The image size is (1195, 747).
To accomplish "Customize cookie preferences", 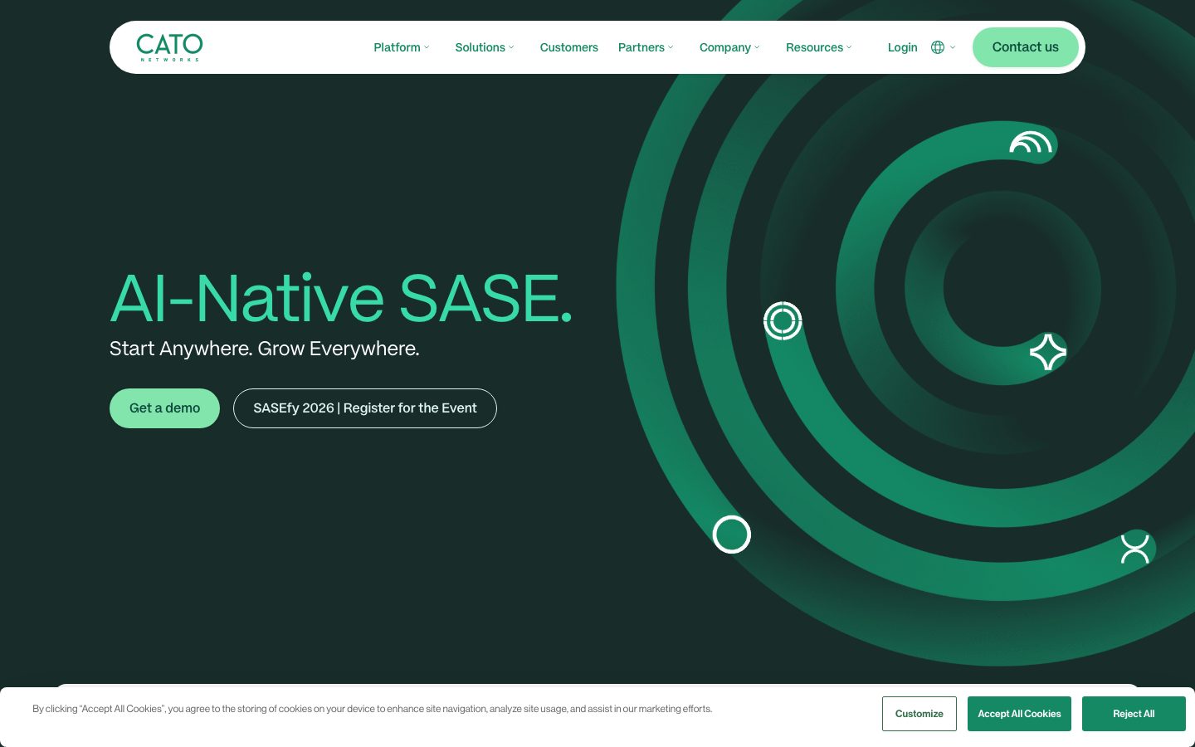I will click(x=919, y=714).
